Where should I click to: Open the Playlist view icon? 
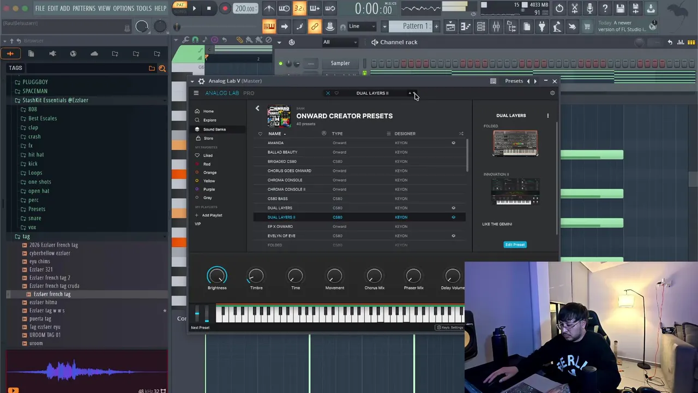click(x=450, y=26)
